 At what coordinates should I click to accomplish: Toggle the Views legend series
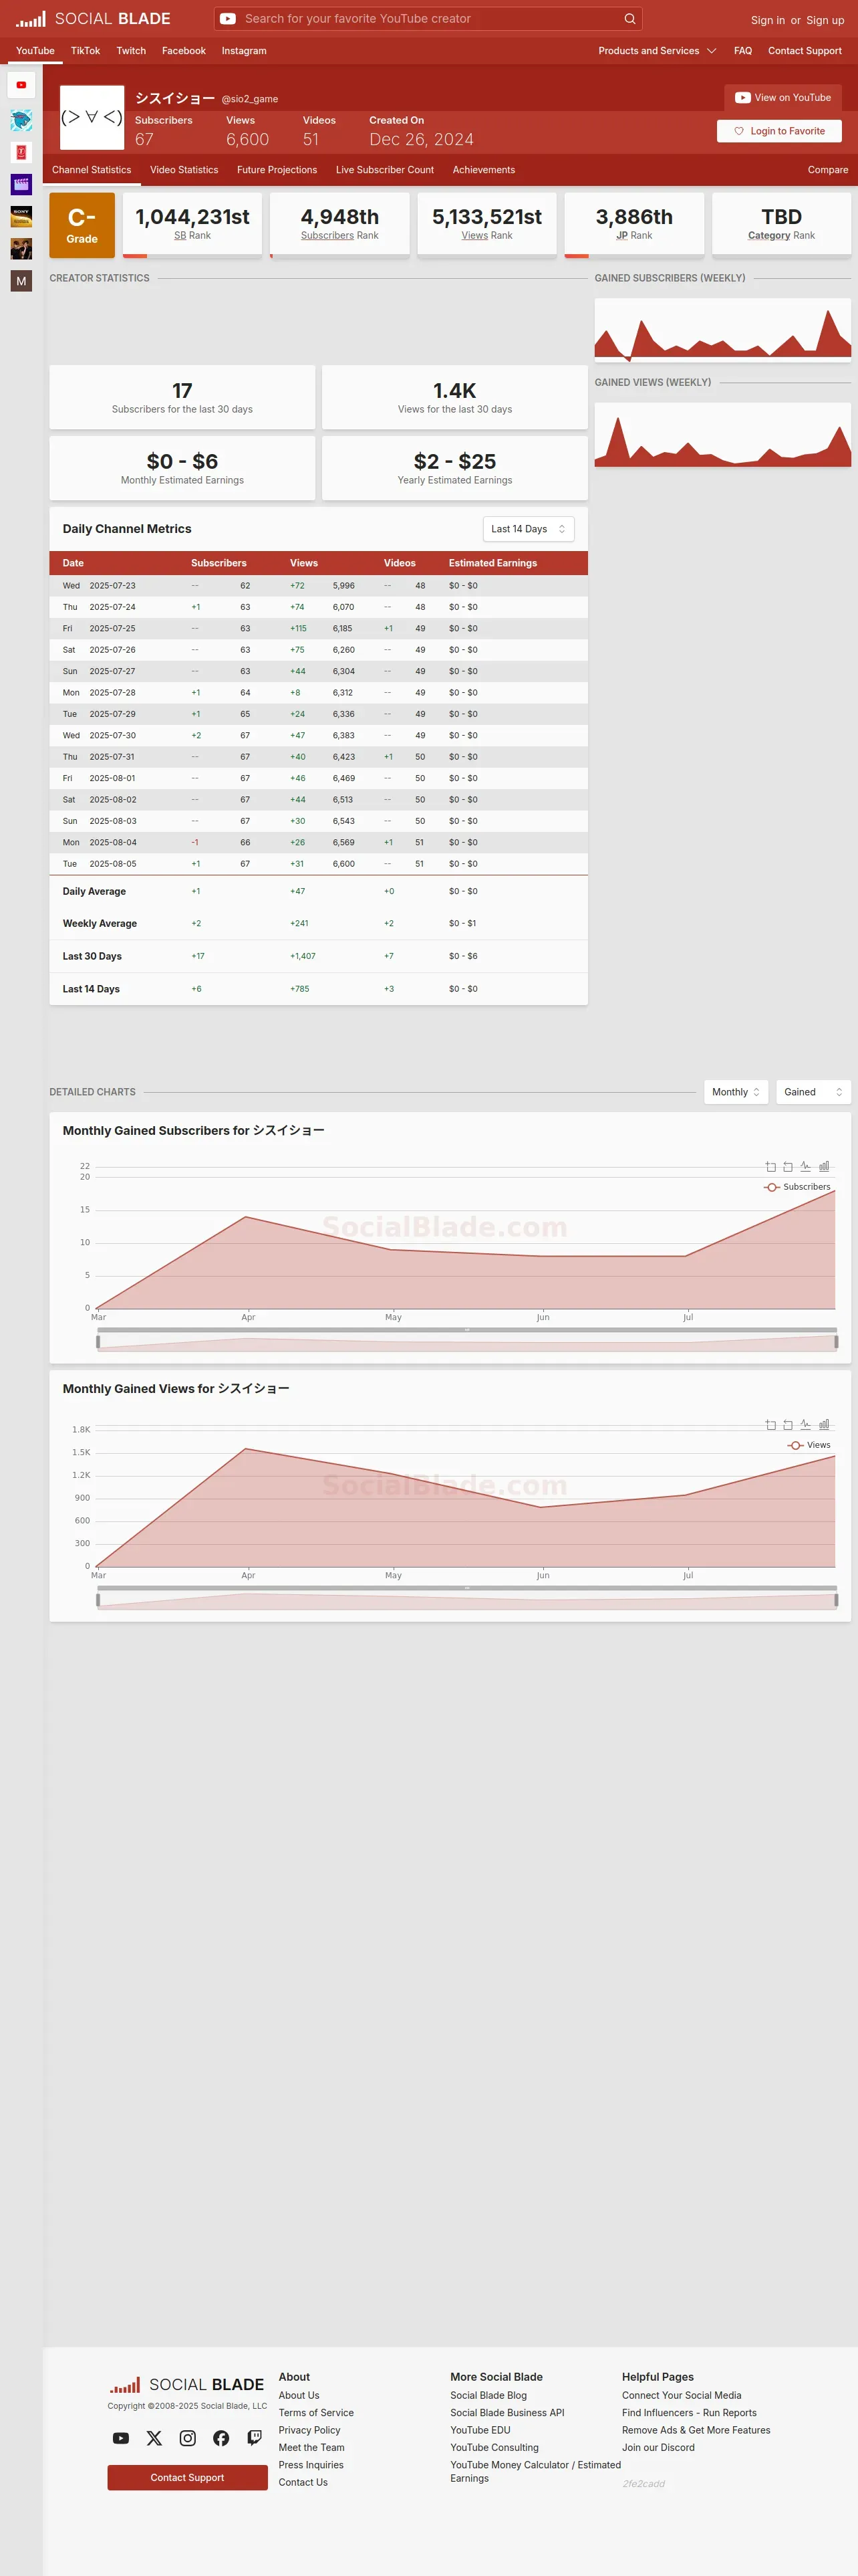point(809,1445)
